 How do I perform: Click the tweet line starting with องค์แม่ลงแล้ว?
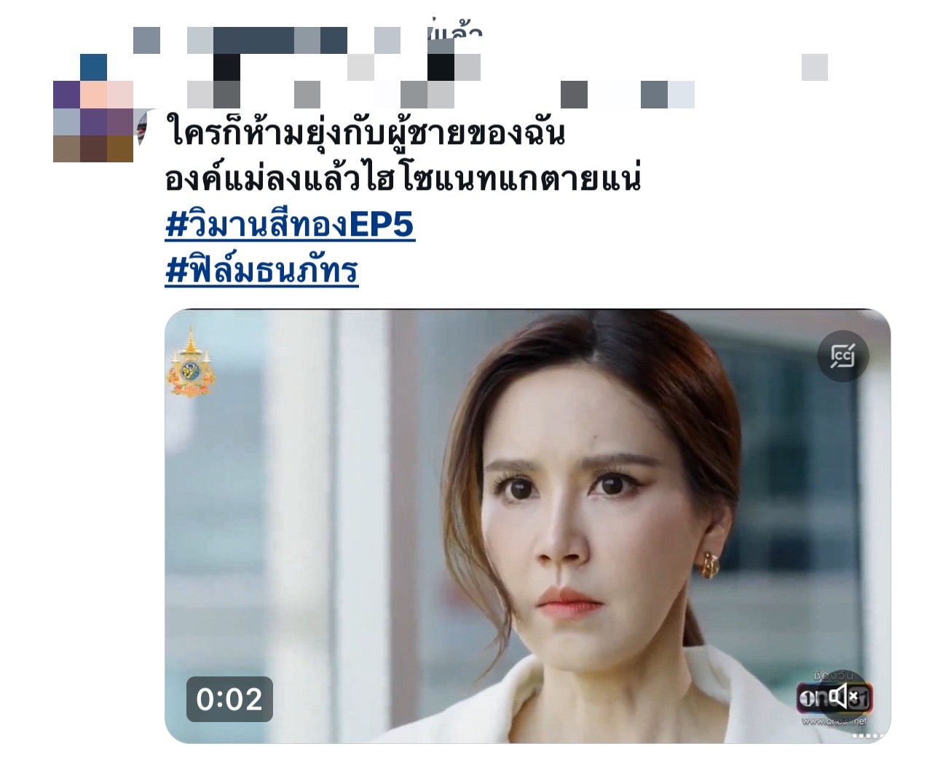click(403, 178)
